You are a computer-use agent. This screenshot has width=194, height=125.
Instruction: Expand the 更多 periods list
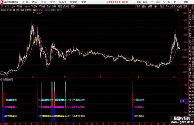click(x=73, y=6)
